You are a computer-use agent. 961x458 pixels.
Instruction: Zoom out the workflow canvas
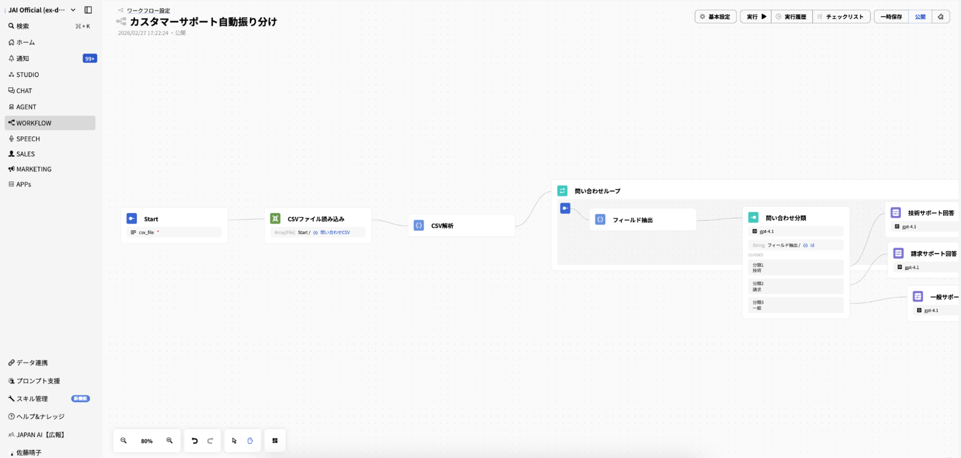pos(124,441)
